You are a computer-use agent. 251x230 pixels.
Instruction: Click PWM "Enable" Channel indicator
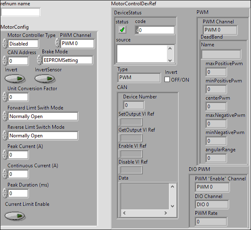[x=212, y=187]
